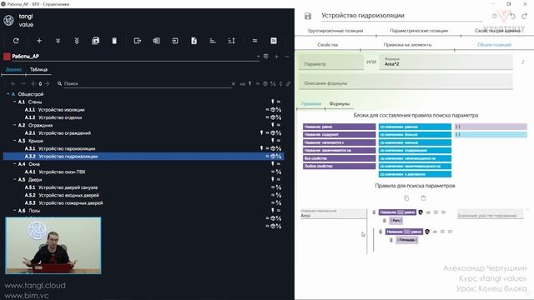Click the Формула field containing Area*2
The image size is (534, 300).
click(x=446, y=62)
